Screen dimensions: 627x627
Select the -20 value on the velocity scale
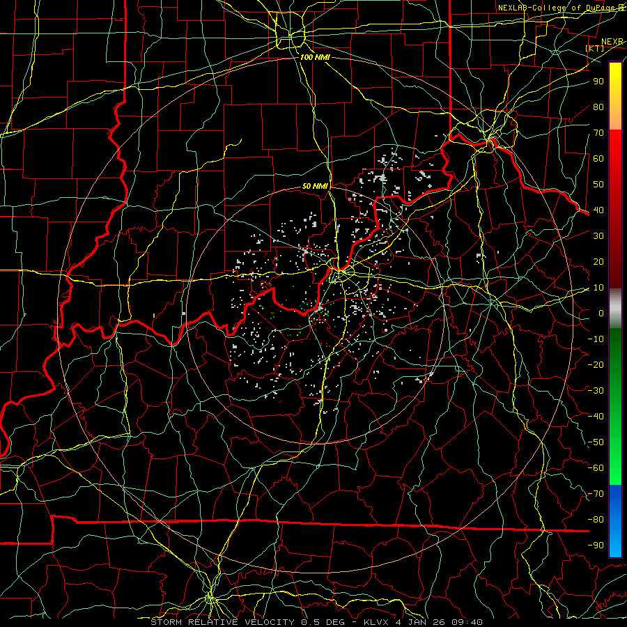(x=596, y=364)
